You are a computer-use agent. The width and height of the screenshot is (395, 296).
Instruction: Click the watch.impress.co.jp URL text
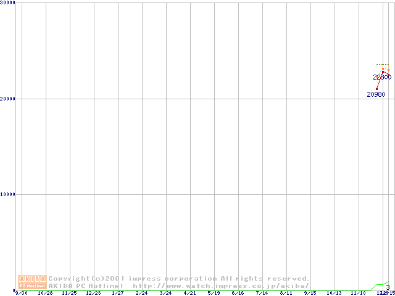pyautogui.click(x=221, y=286)
